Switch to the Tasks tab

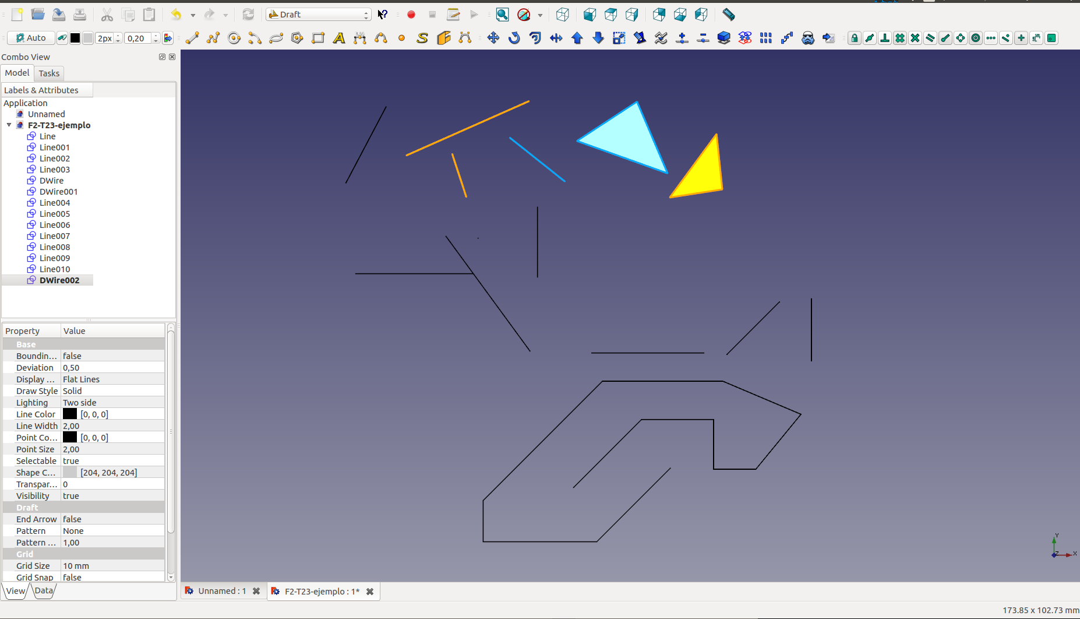49,73
